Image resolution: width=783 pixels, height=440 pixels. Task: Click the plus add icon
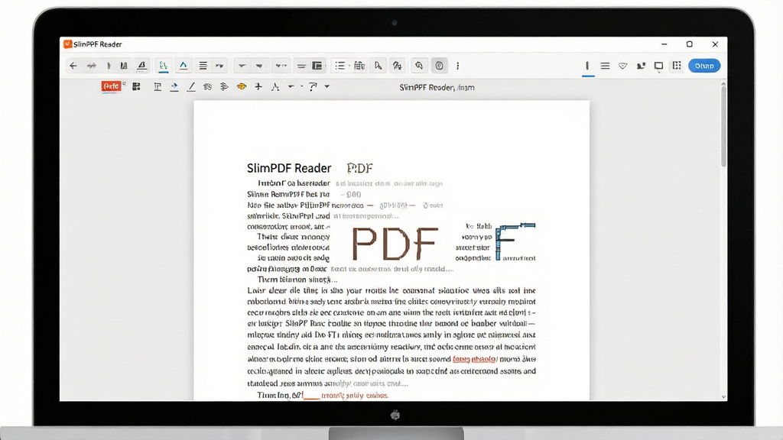258,87
